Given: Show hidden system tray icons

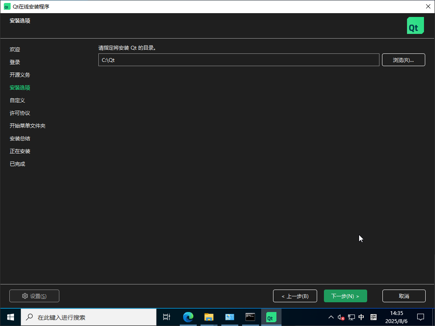Looking at the screenshot, I should (x=331, y=317).
